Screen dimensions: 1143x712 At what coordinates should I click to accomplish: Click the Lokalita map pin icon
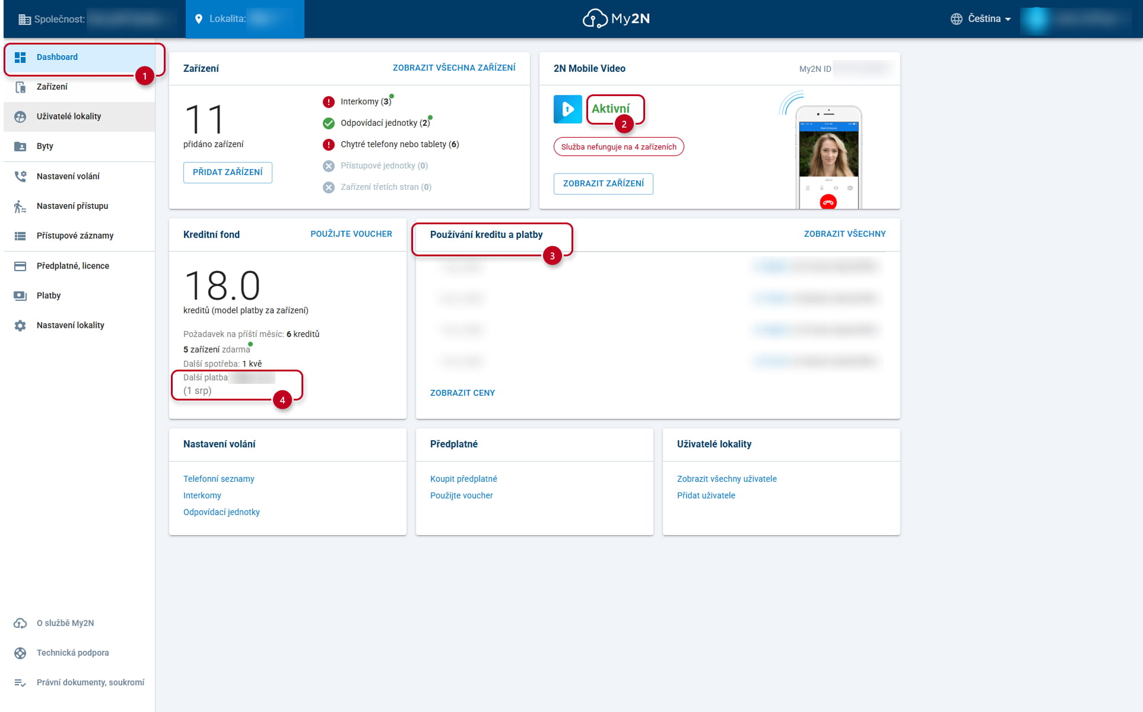pyautogui.click(x=199, y=19)
